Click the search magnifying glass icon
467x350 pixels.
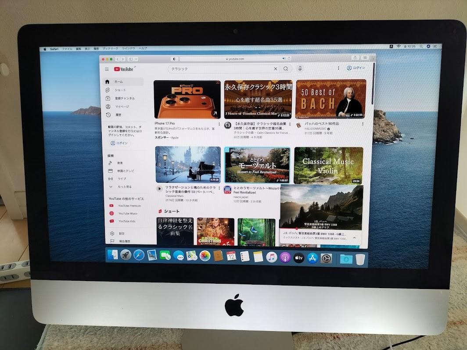click(x=286, y=69)
